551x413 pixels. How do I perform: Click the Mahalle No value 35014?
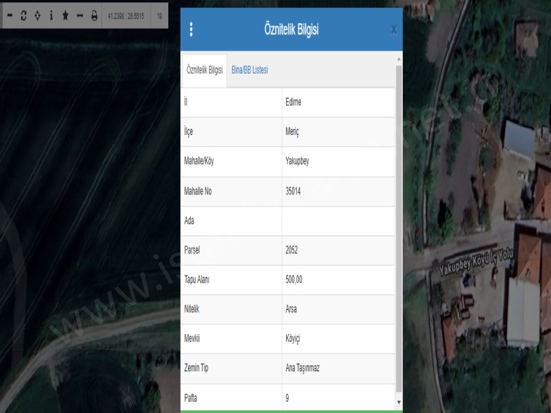click(x=293, y=192)
